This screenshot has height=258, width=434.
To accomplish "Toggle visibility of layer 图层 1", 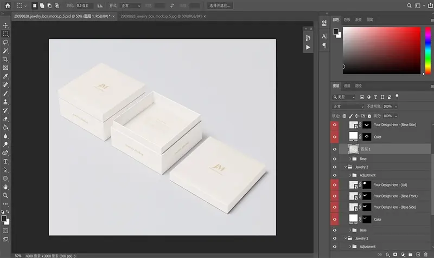I will click(334, 149).
